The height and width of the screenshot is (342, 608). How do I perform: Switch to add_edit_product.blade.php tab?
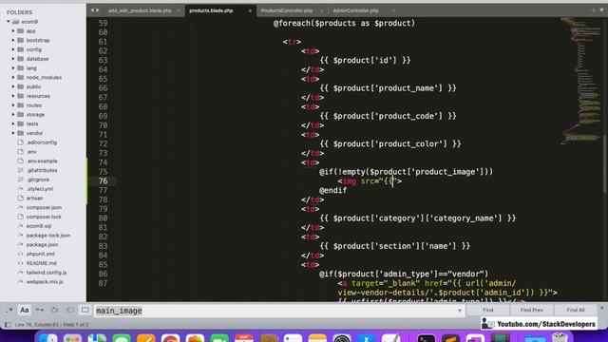point(140,10)
